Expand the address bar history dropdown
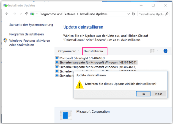Viewport: 173px width, 124px height. coord(129,14)
